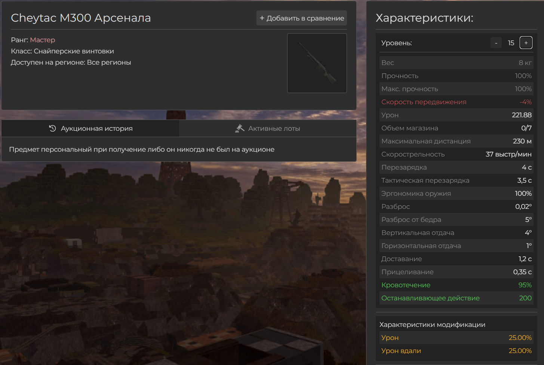544x365 pixels.
Task: Click the Cheytac M300 Арсенала title
Action: 81,18
